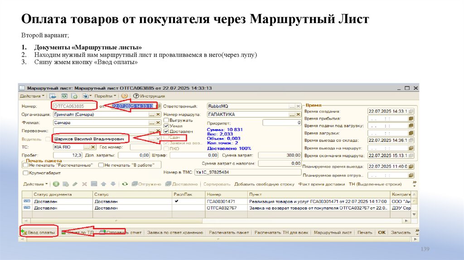Image resolution: width=464 pixels, height=260 pixels.
Task: Open calendar for Планируемое время выезда
Action: [411, 167]
